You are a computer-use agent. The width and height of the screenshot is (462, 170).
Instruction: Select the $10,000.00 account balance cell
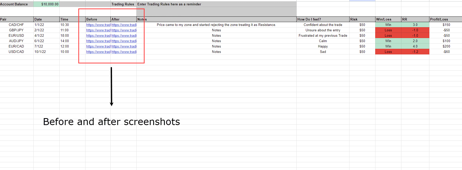pos(46,4)
